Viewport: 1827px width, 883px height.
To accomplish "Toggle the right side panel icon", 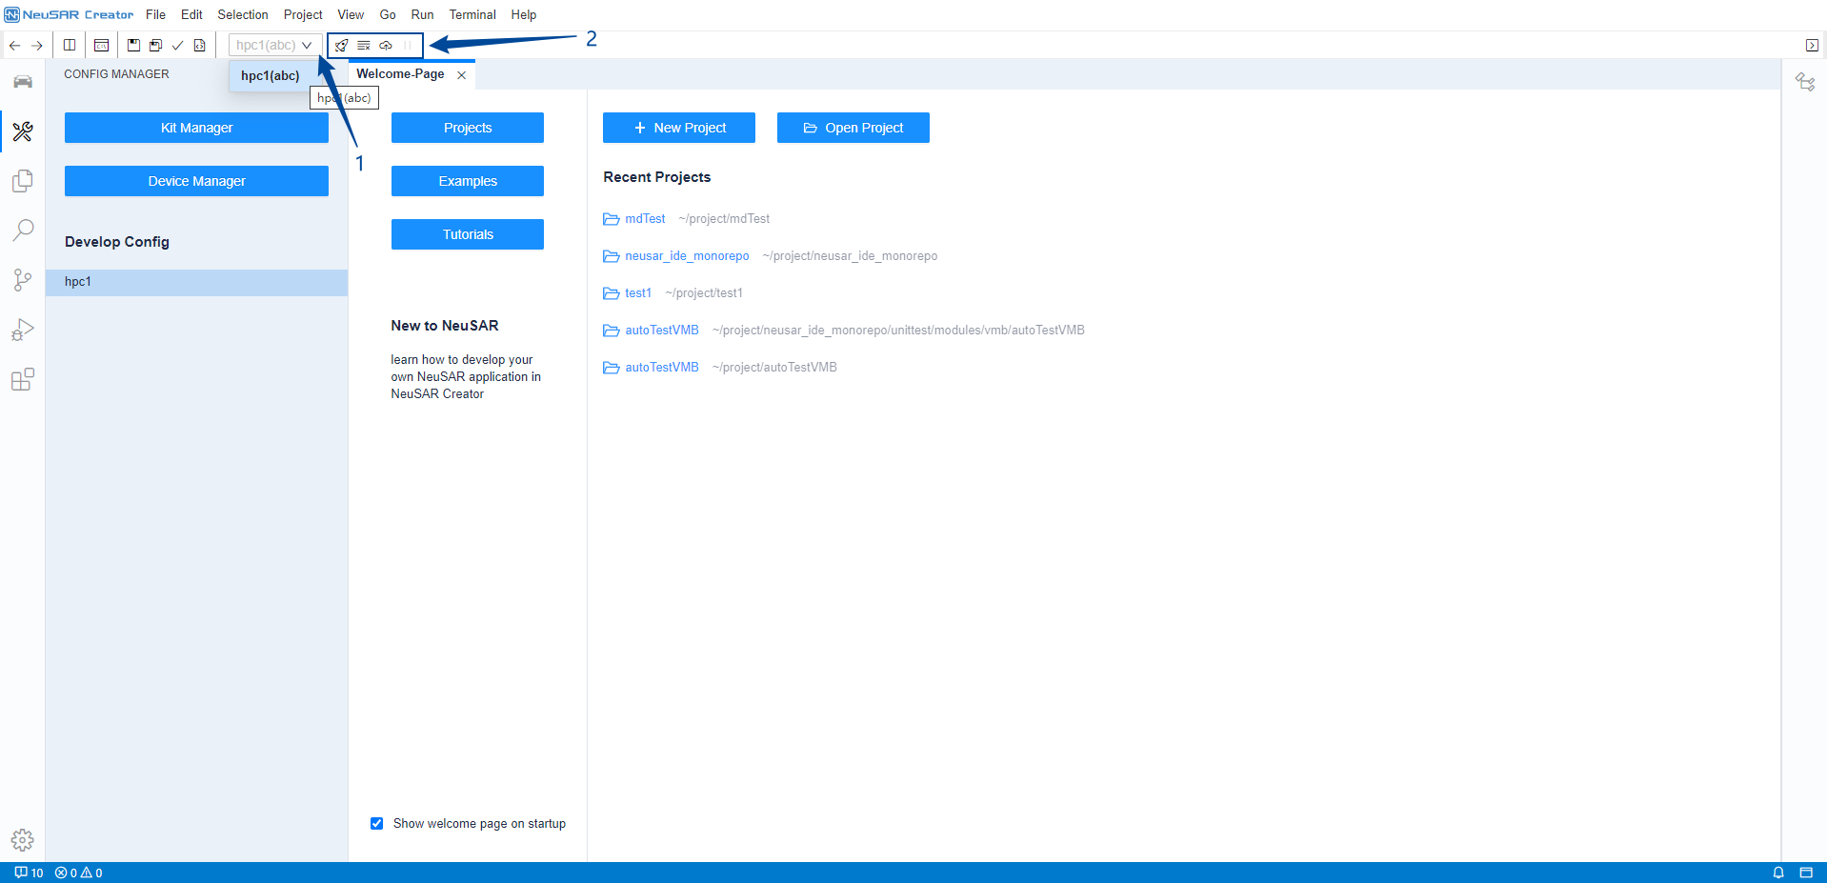I will 1811,45.
